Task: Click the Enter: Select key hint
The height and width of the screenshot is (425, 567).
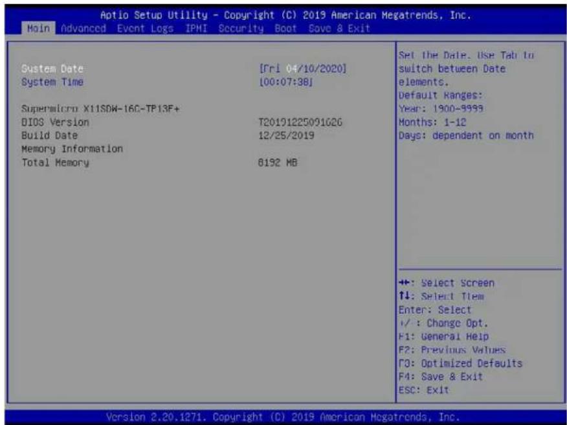Action: point(436,310)
